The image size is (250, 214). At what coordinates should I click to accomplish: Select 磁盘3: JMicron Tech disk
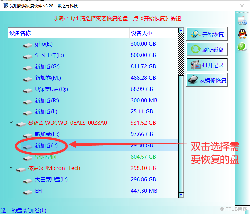93,168
